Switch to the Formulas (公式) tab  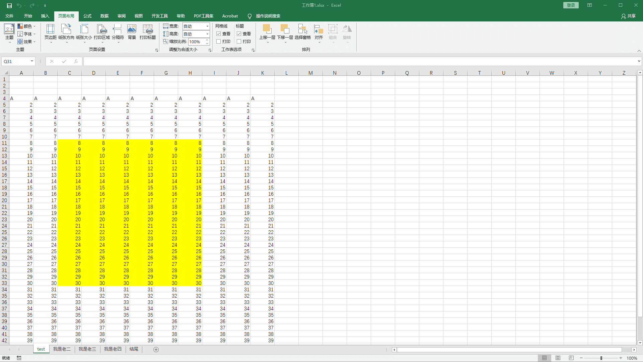click(87, 16)
